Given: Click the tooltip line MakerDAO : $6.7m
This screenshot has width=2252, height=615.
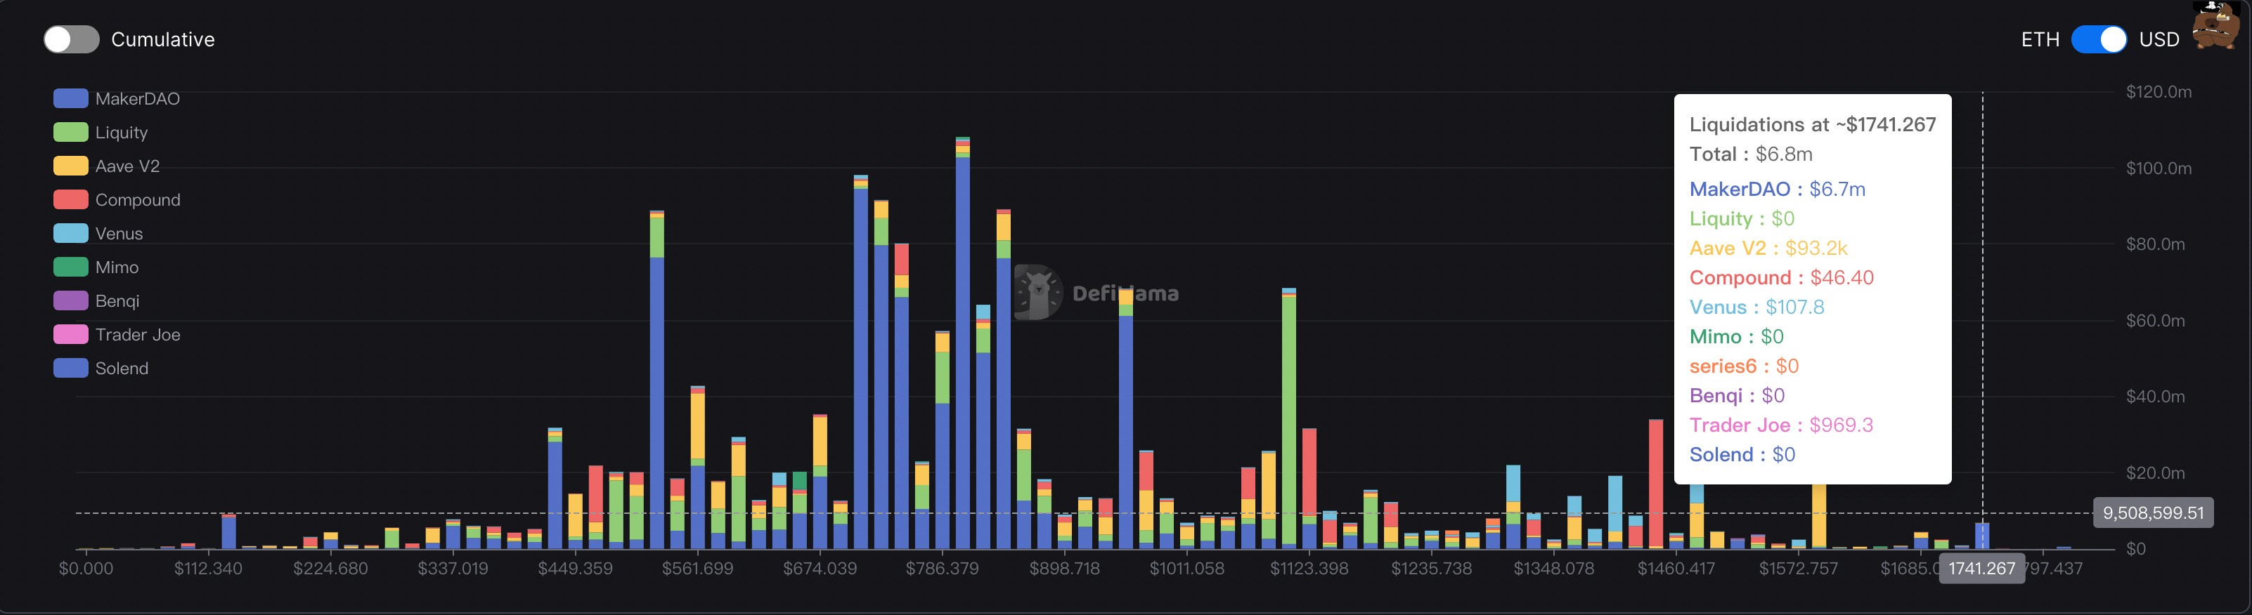Looking at the screenshot, I should pos(1776,189).
